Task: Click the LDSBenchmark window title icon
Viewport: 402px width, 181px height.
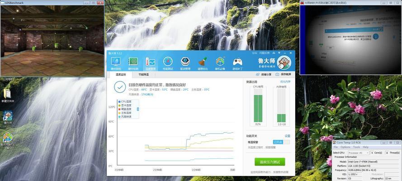Action: coord(3,2)
